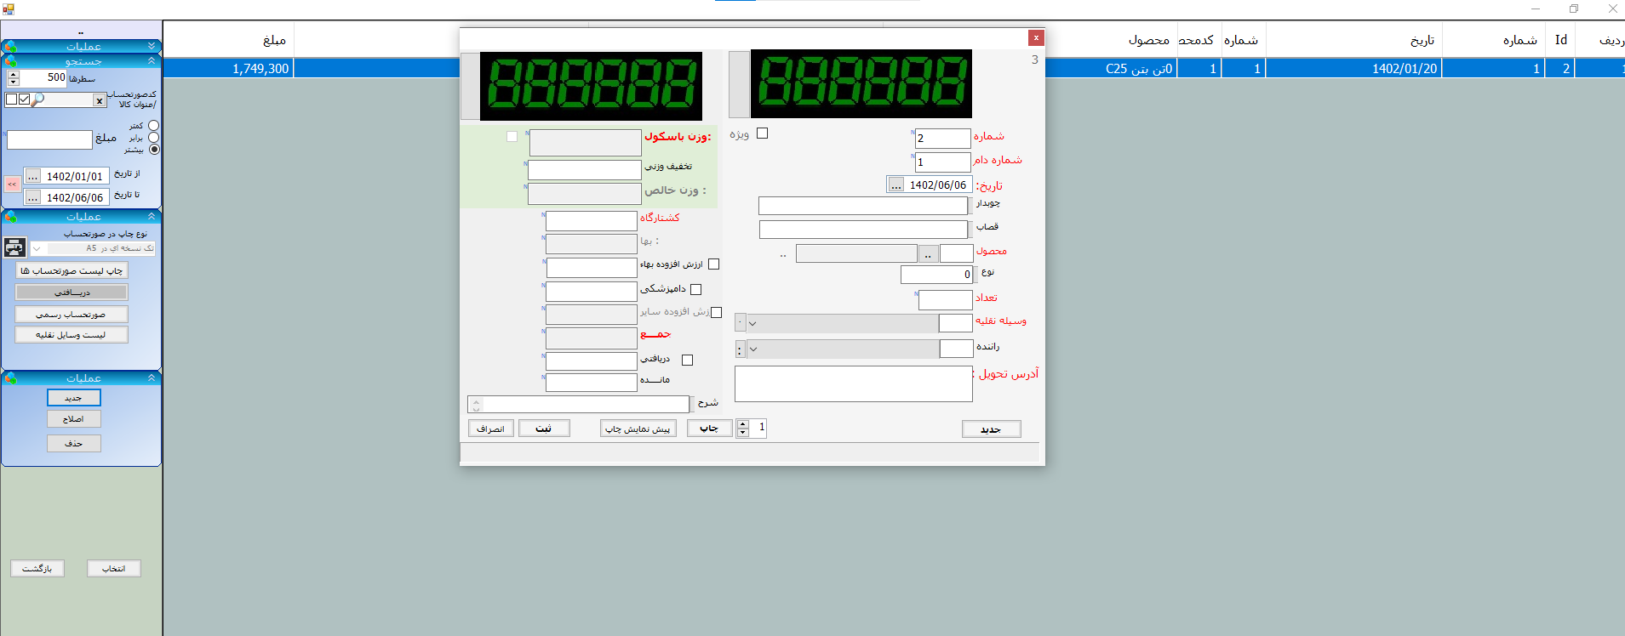Click the sidebar مبلغ amount field
The image size is (1625, 636).
(x=49, y=139)
